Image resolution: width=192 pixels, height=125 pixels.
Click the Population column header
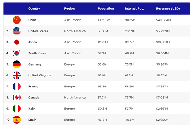point(106,8)
